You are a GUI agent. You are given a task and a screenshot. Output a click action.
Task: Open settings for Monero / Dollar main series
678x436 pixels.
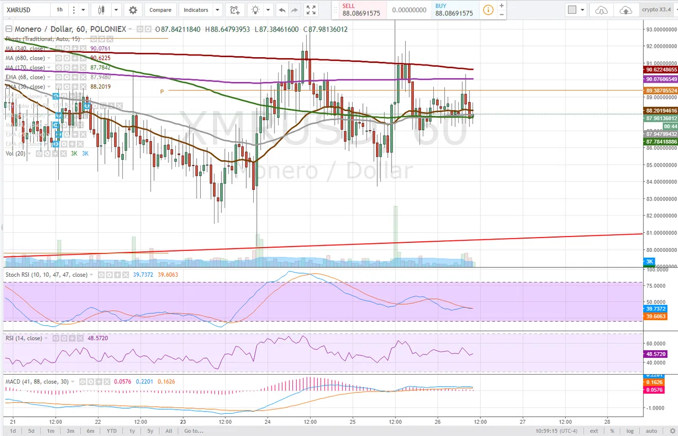click(148, 29)
